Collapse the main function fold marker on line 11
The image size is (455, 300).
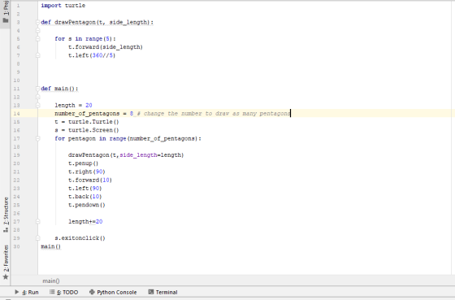37,89
